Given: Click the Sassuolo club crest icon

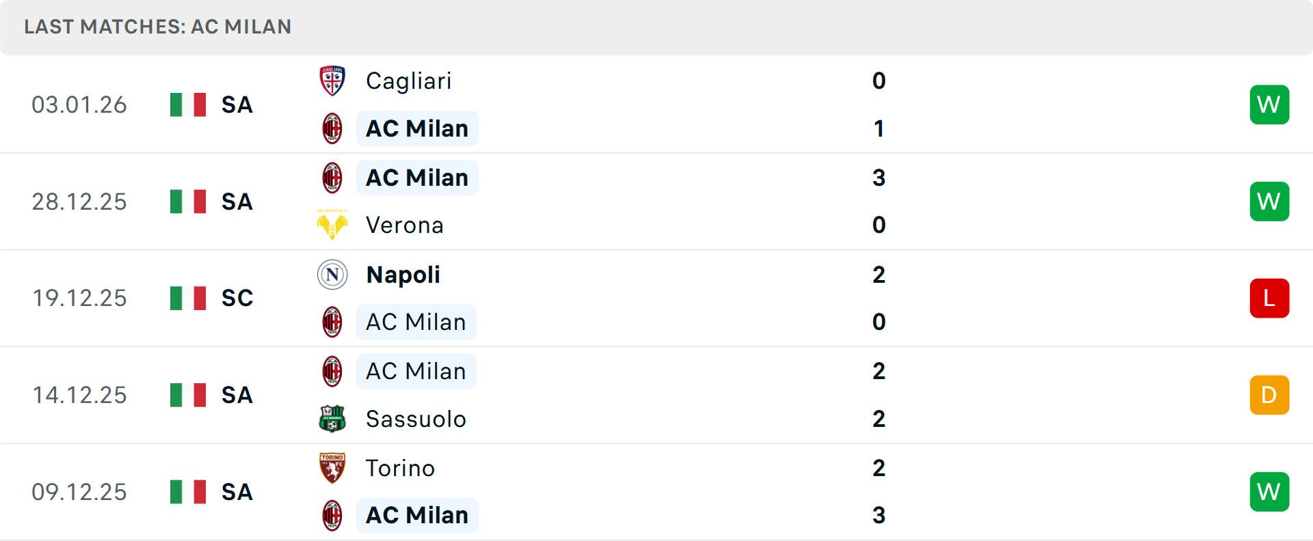Looking at the screenshot, I should pos(332,419).
